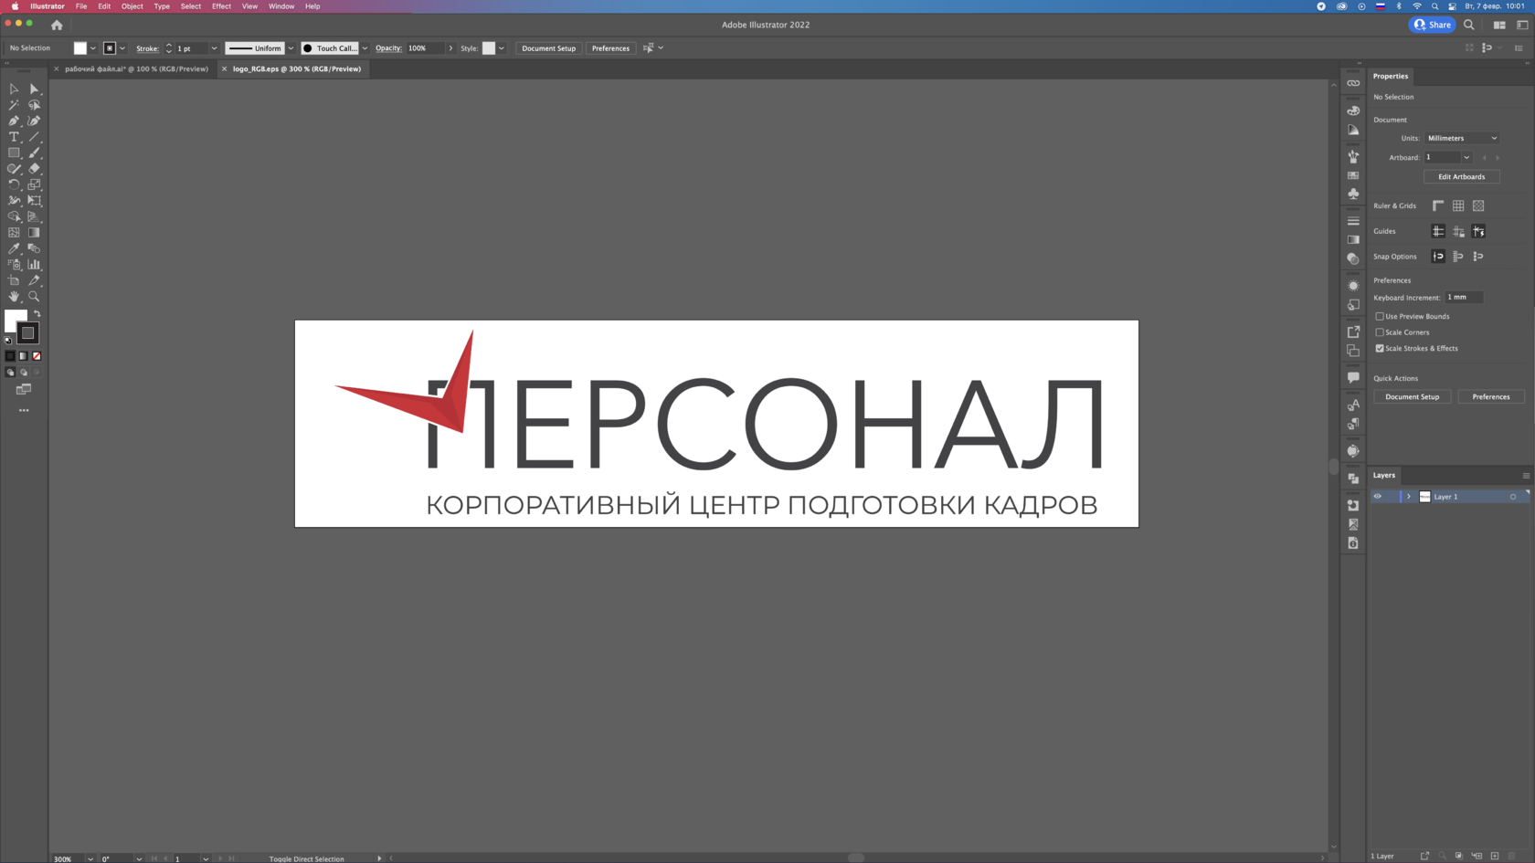Image resolution: width=1535 pixels, height=863 pixels.
Task: Click the Keyboard Increment field
Action: pos(1464,297)
